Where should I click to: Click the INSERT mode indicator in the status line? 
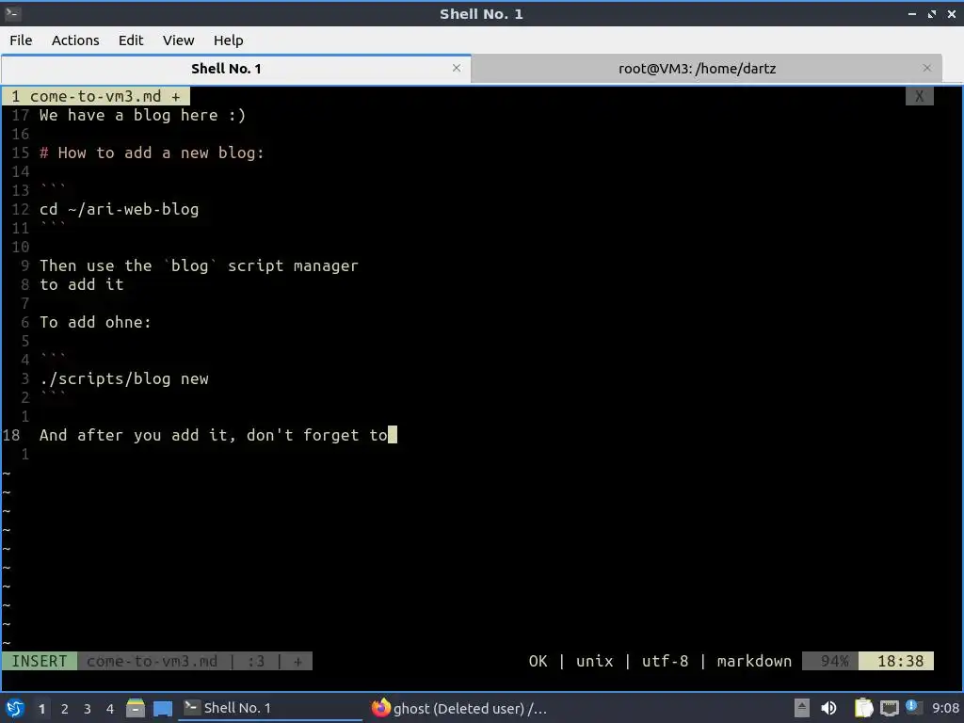pyautogui.click(x=40, y=661)
